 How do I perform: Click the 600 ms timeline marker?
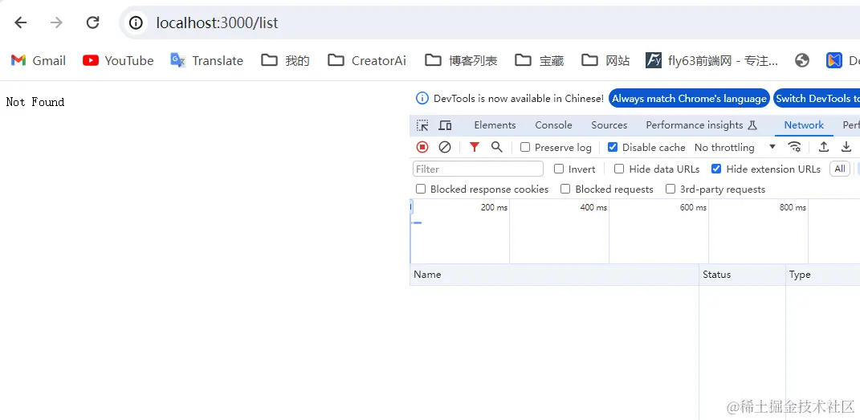(x=693, y=208)
